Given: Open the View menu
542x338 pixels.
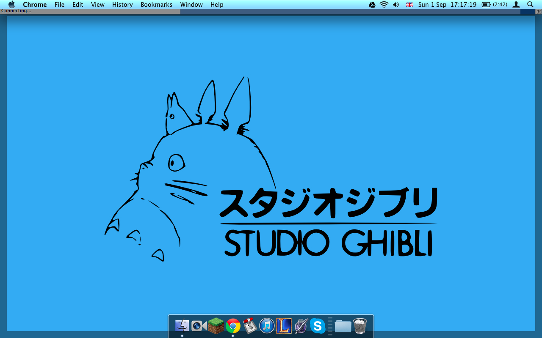Looking at the screenshot, I should (x=98, y=5).
